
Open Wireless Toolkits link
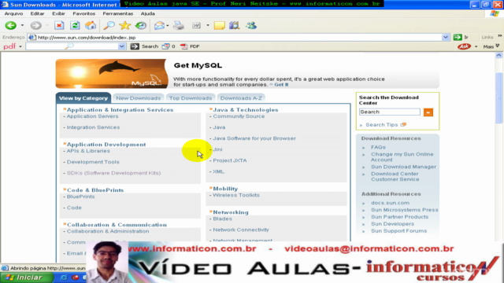point(236,195)
